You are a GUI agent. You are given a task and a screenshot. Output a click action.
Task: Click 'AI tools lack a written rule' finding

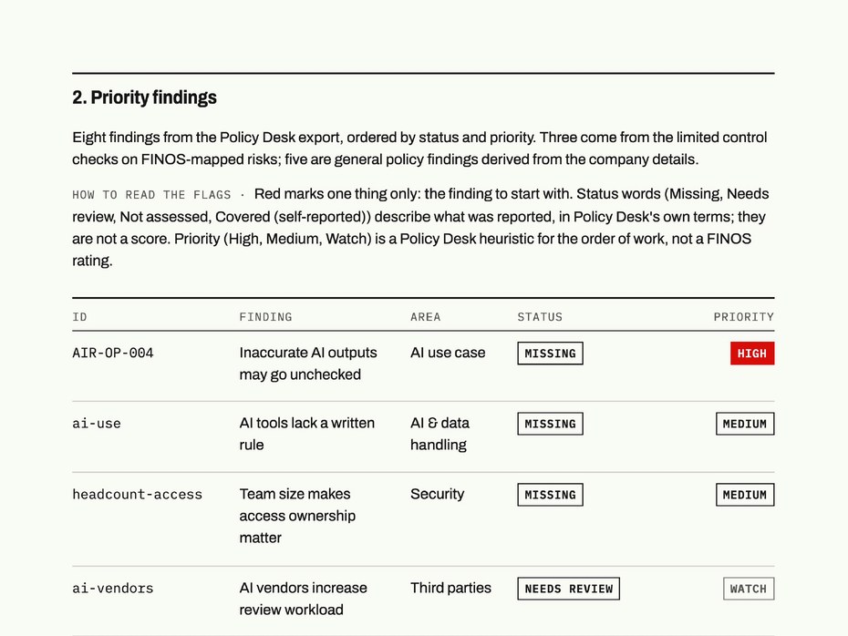coord(307,434)
